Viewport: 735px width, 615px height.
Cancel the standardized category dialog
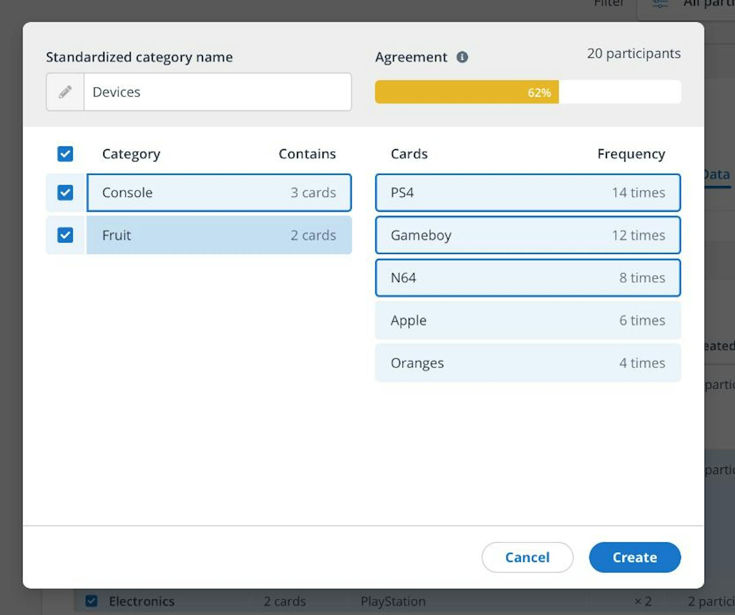(527, 557)
